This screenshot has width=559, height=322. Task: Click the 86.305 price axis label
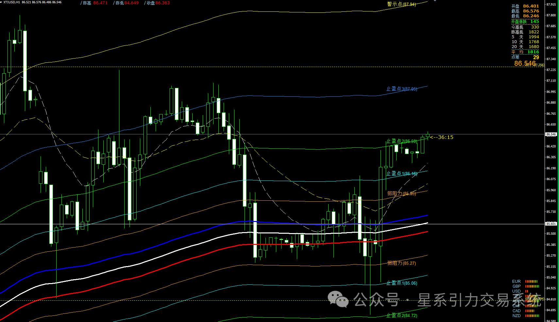tap(551, 157)
